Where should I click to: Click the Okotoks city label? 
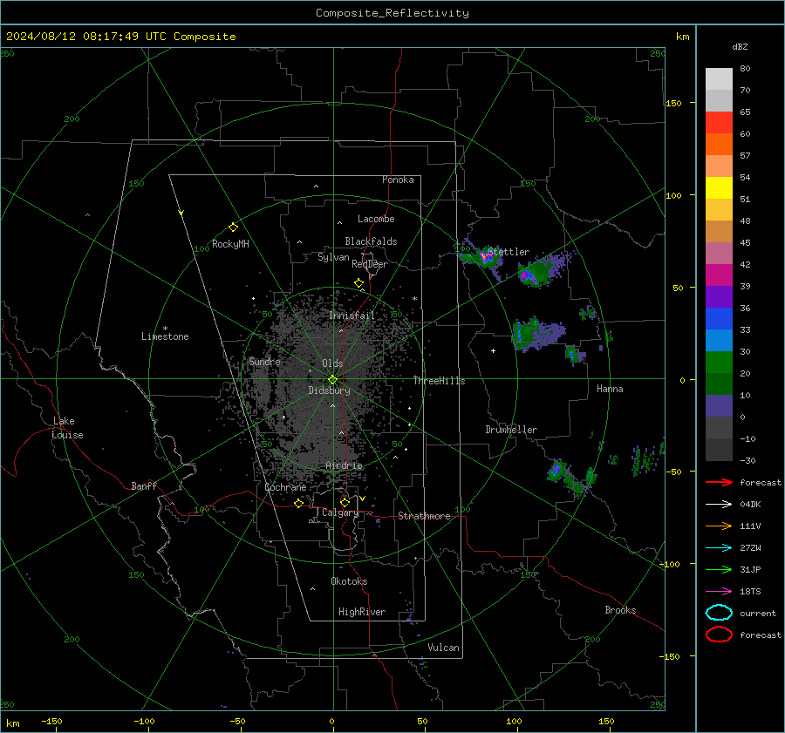[349, 581]
